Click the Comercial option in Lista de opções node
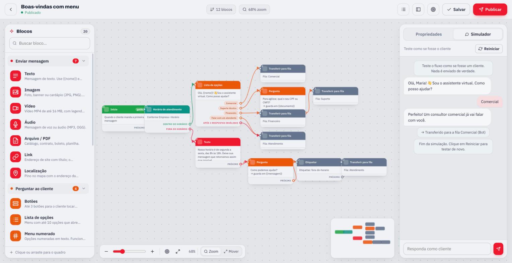The width and height of the screenshot is (512, 263). 231,103
